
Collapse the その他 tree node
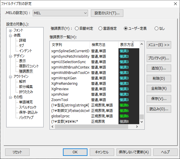(11, 97)
